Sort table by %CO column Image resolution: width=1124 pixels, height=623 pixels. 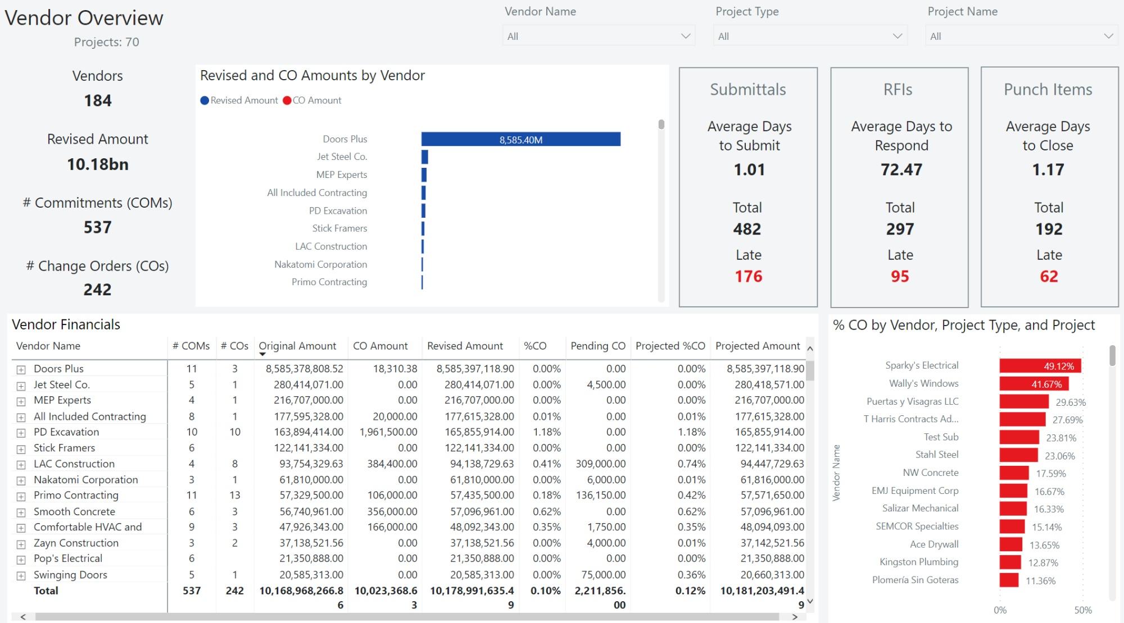pyautogui.click(x=535, y=346)
